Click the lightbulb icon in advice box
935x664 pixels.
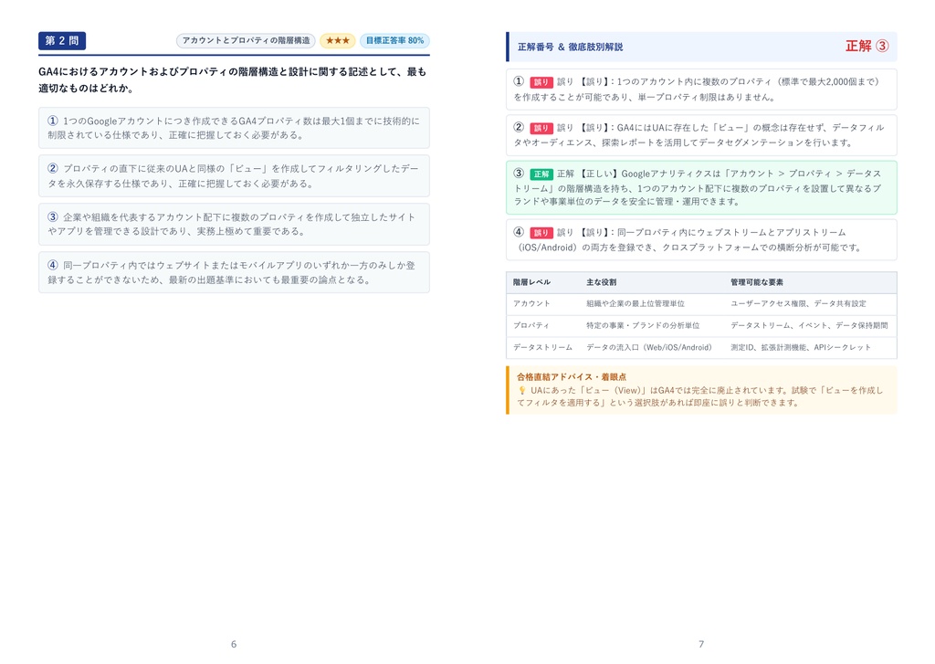[x=521, y=390]
